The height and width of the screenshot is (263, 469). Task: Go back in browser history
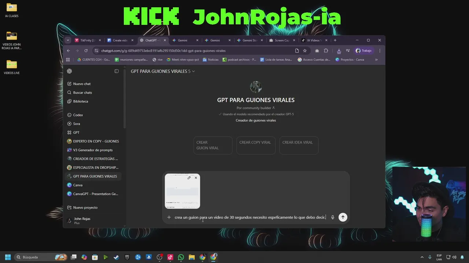click(x=69, y=51)
